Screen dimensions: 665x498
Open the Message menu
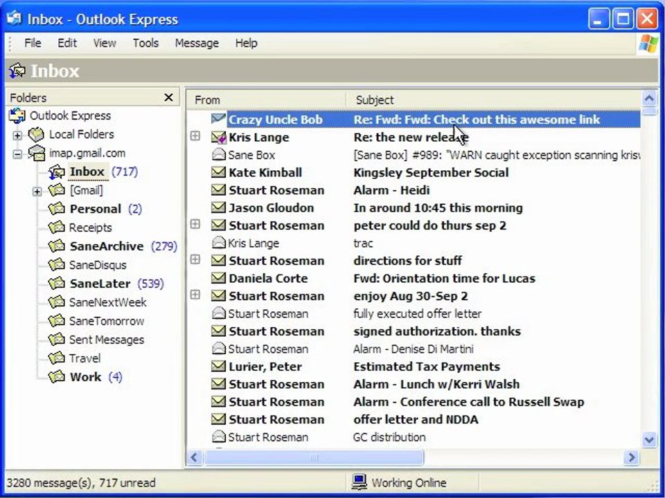point(197,43)
